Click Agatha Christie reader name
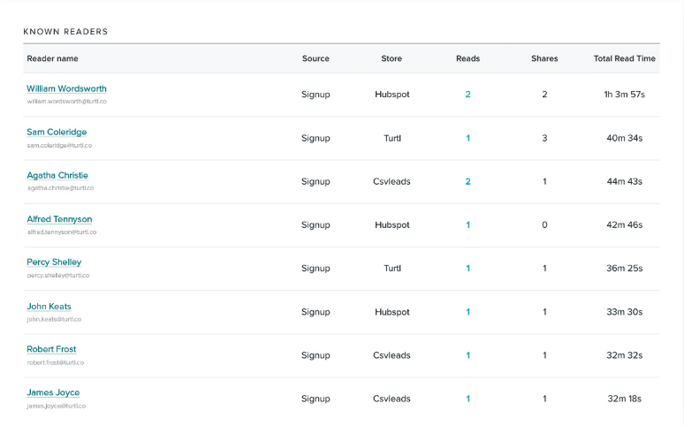684x426 pixels. click(57, 176)
